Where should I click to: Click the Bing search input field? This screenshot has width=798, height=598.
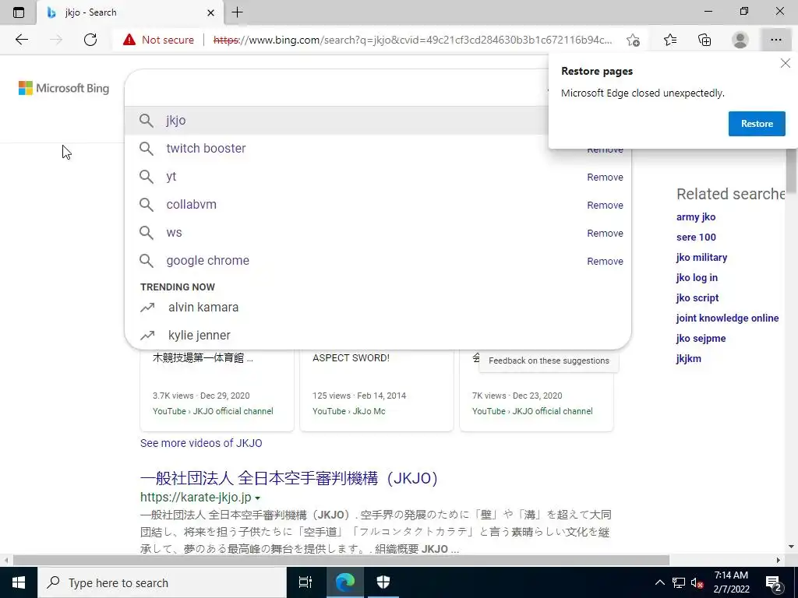pyautogui.click(x=336, y=88)
